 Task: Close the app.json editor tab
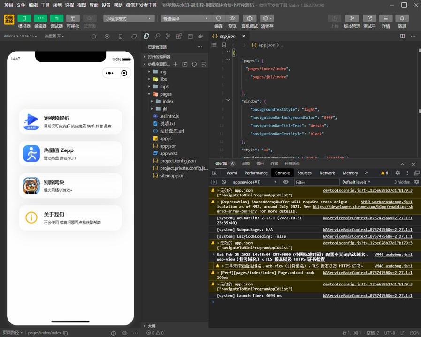[244, 36]
